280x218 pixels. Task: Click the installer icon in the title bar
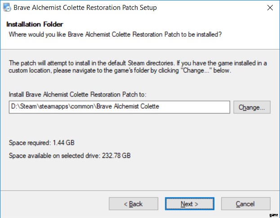click(6, 8)
